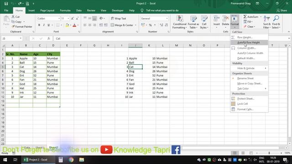This screenshot has height=164, width=292.
Task: Open the File tab
Action: point(6,10)
